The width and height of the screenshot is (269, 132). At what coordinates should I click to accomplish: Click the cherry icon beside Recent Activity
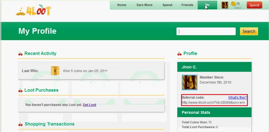point(21,54)
